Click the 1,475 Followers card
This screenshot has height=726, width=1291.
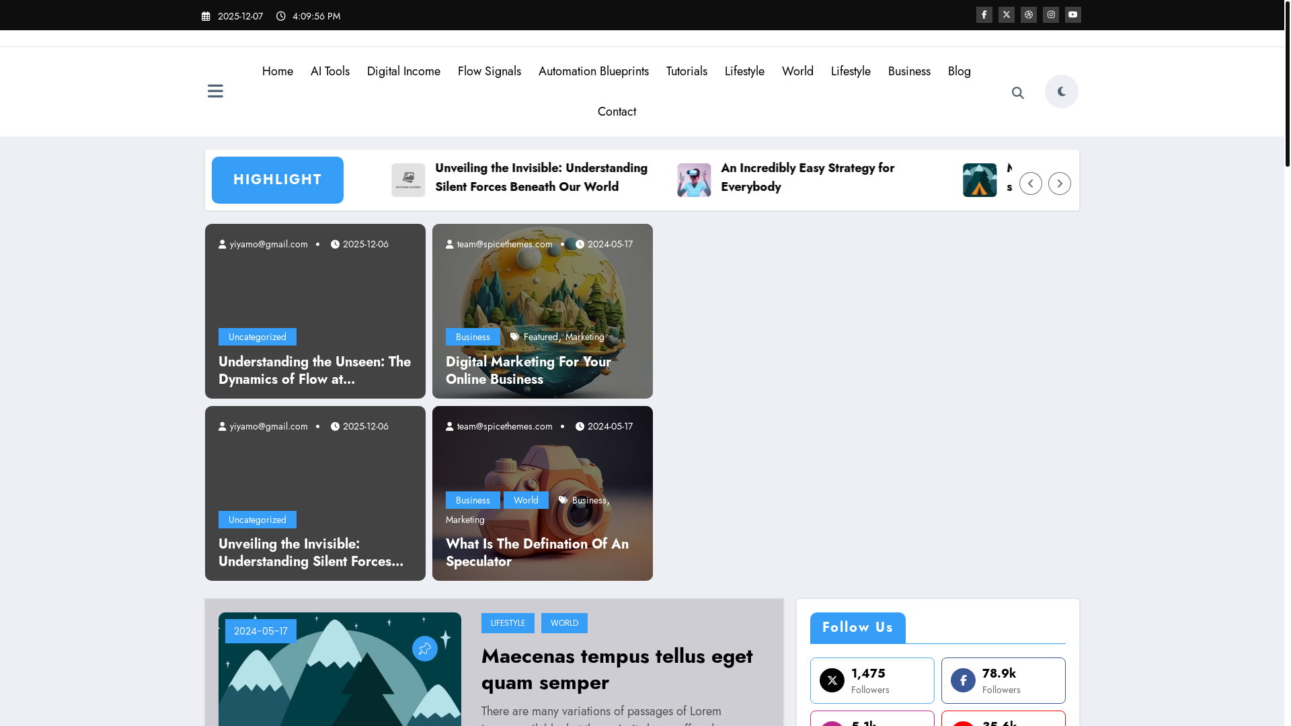click(872, 680)
